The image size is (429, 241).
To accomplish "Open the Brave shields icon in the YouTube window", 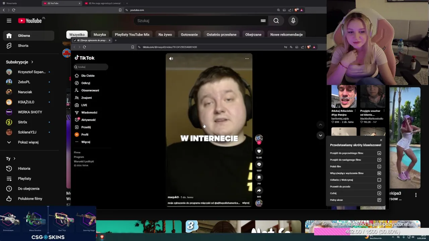I will tap(296, 10).
